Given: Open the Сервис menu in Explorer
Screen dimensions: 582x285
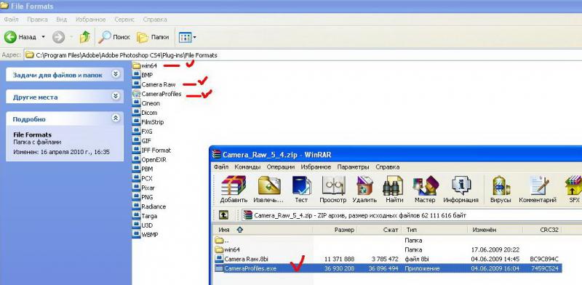Looking at the screenshot, I should (x=124, y=20).
